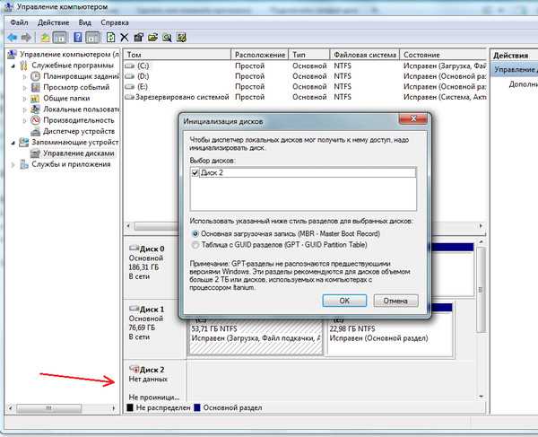Click the Отмена button in dialog

coord(395,301)
